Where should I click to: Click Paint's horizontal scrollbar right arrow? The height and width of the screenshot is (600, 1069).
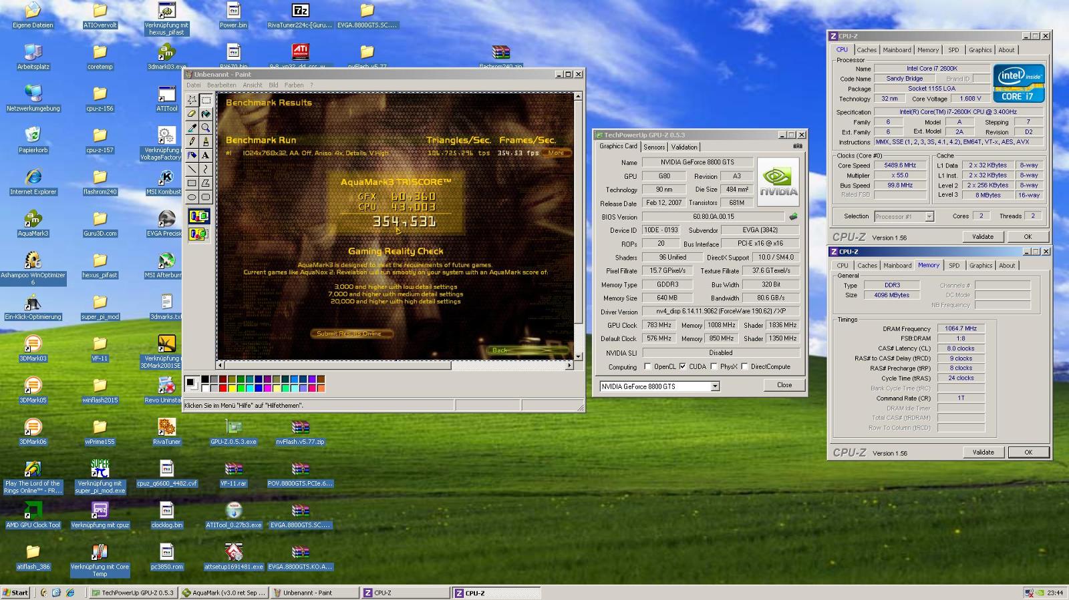(x=569, y=365)
